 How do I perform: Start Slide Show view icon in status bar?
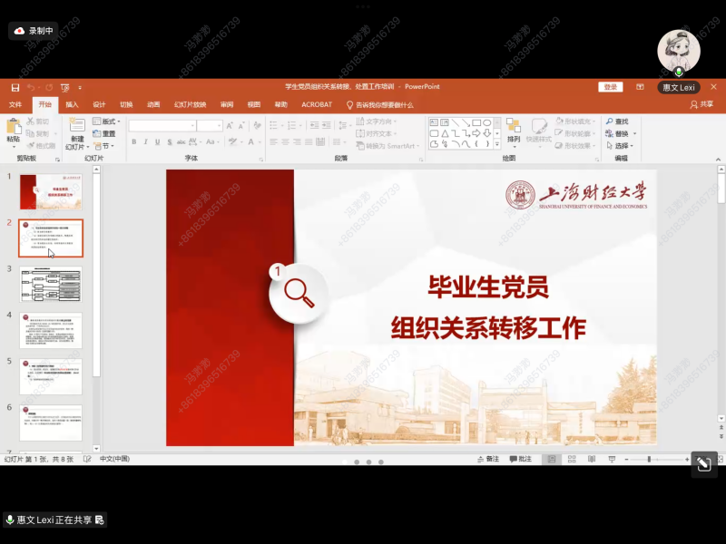click(x=612, y=459)
